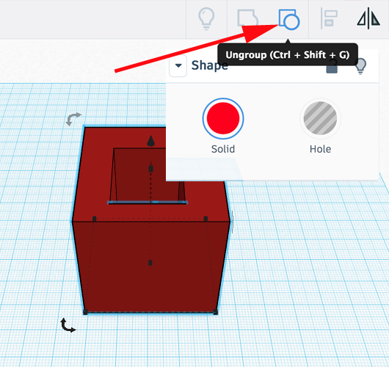Click the Ungroup icon in the toolbar
Viewport: 389px width, 367px height.
click(289, 20)
